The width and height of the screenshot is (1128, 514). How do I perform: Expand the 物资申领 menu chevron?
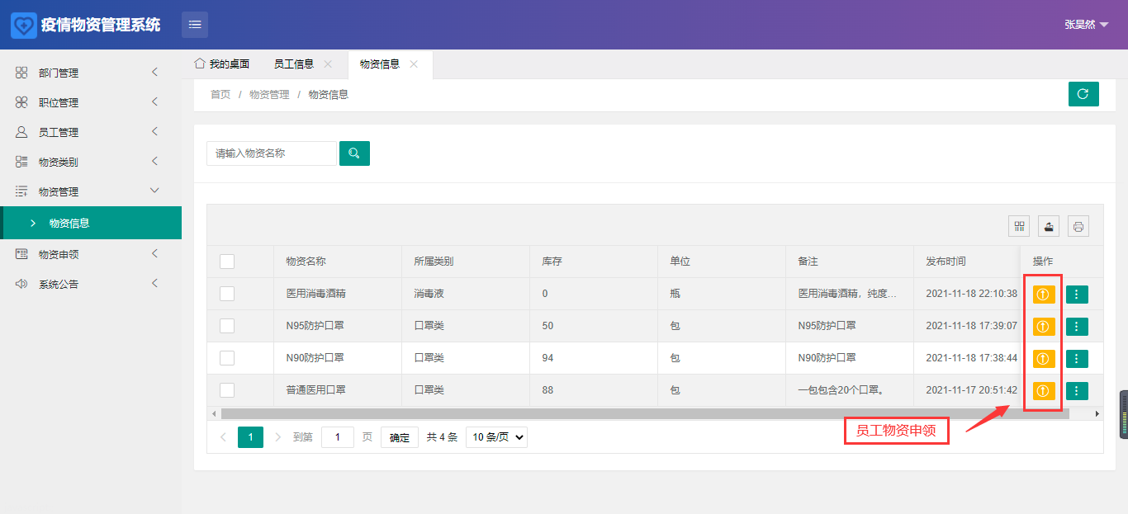click(x=154, y=254)
